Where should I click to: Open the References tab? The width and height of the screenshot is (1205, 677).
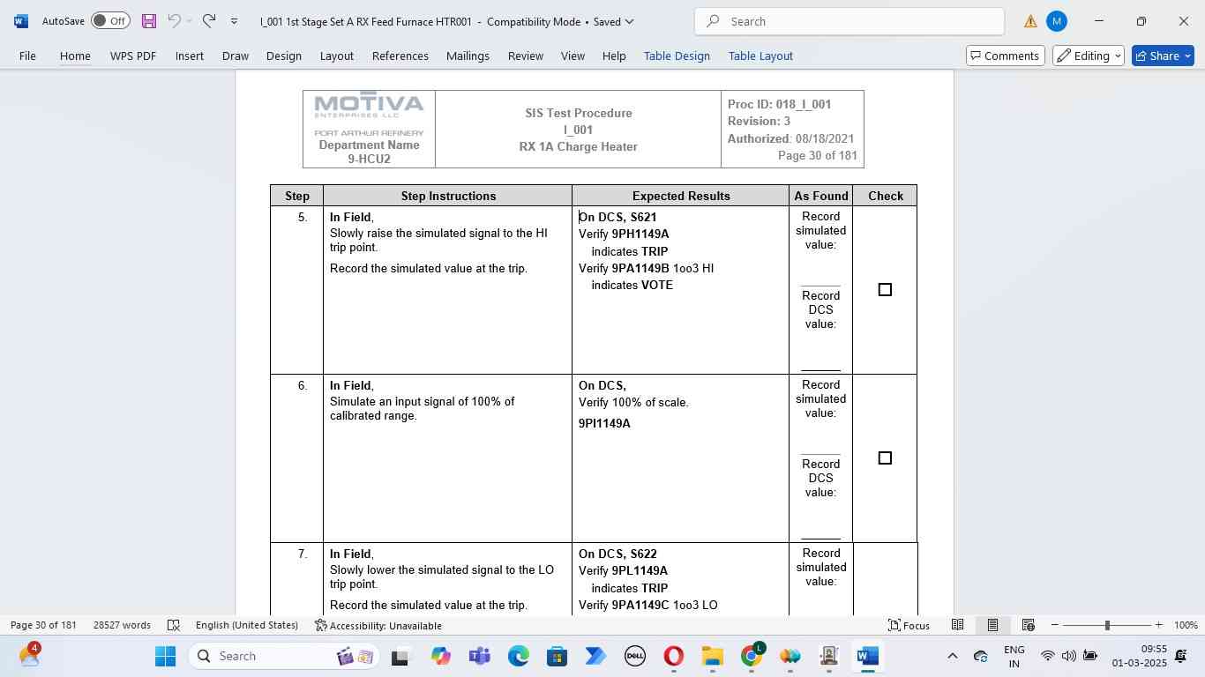[x=400, y=56]
